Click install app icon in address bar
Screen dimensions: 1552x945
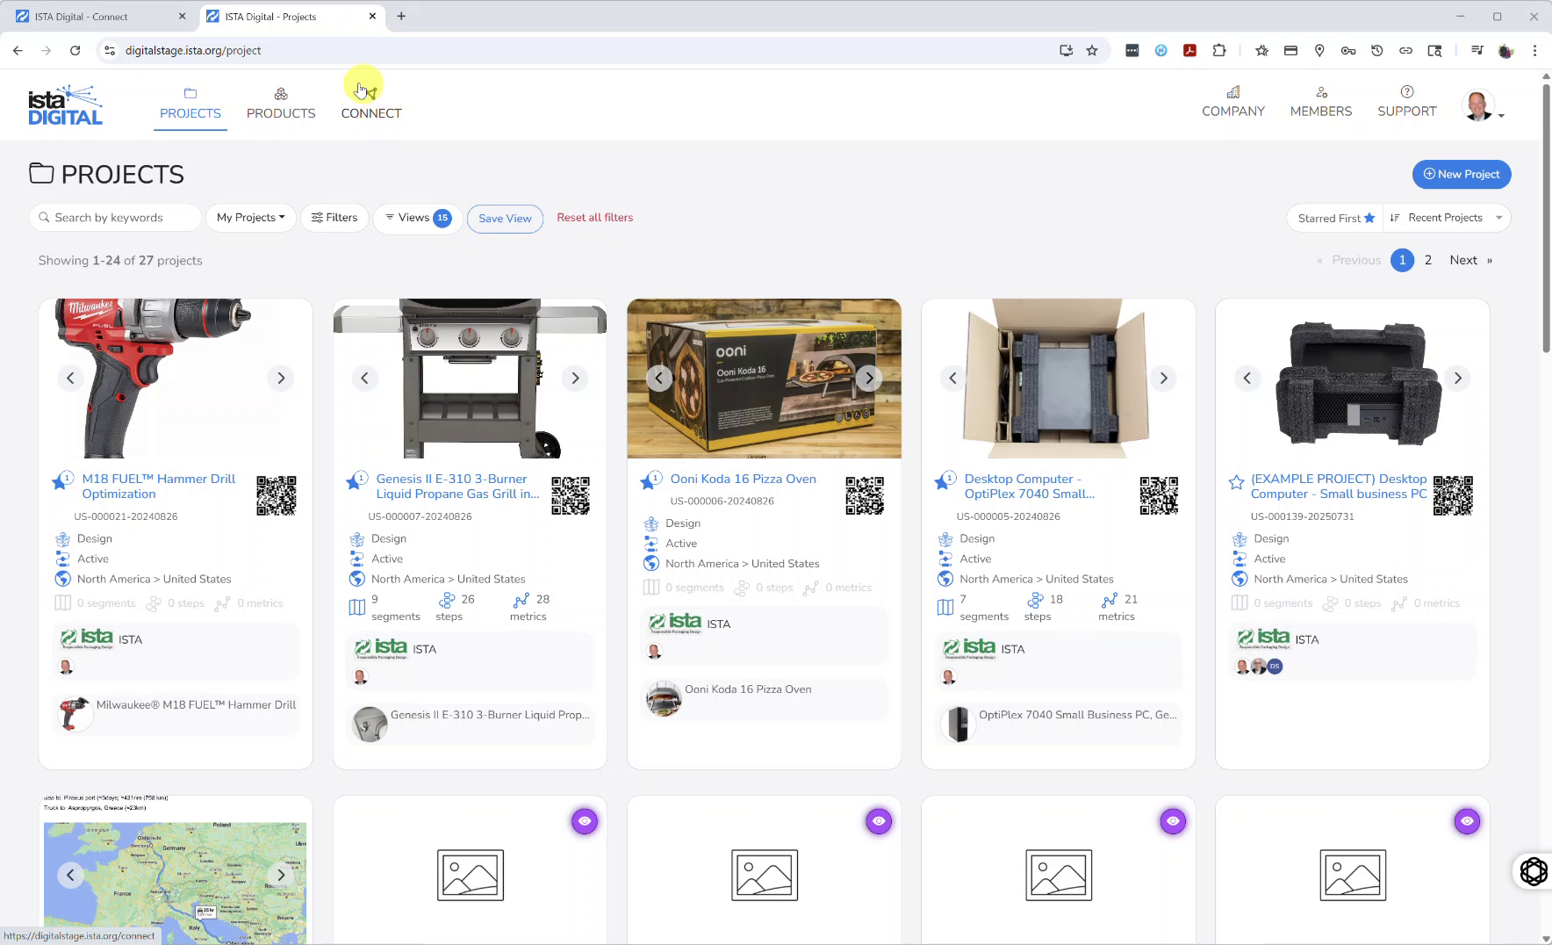click(x=1066, y=51)
